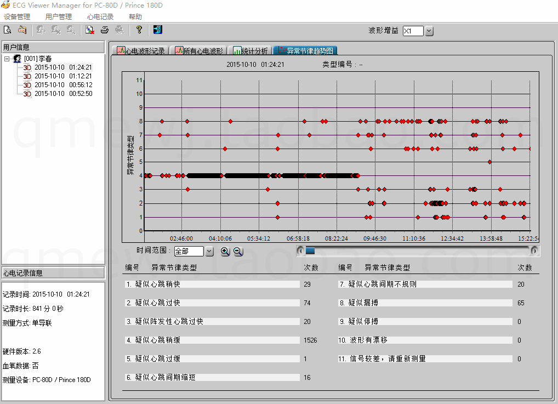Click the 波形增益 X1 value field
The width and height of the screenshot is (558, 404).
[x=413, y=31]
